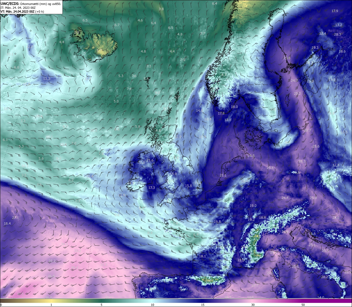Click the map value 4.6
The image size is (352, 307).
pos(140,20)
